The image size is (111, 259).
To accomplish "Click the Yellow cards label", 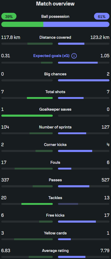I will click(x=55, y=233).
